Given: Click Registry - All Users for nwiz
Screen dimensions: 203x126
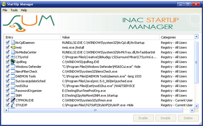Looking at the screenshot, I should pos(174,47).
